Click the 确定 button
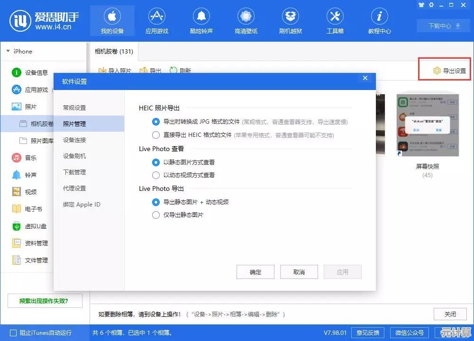The width and height of the screenshot is (474, 341). click(255, 272)
